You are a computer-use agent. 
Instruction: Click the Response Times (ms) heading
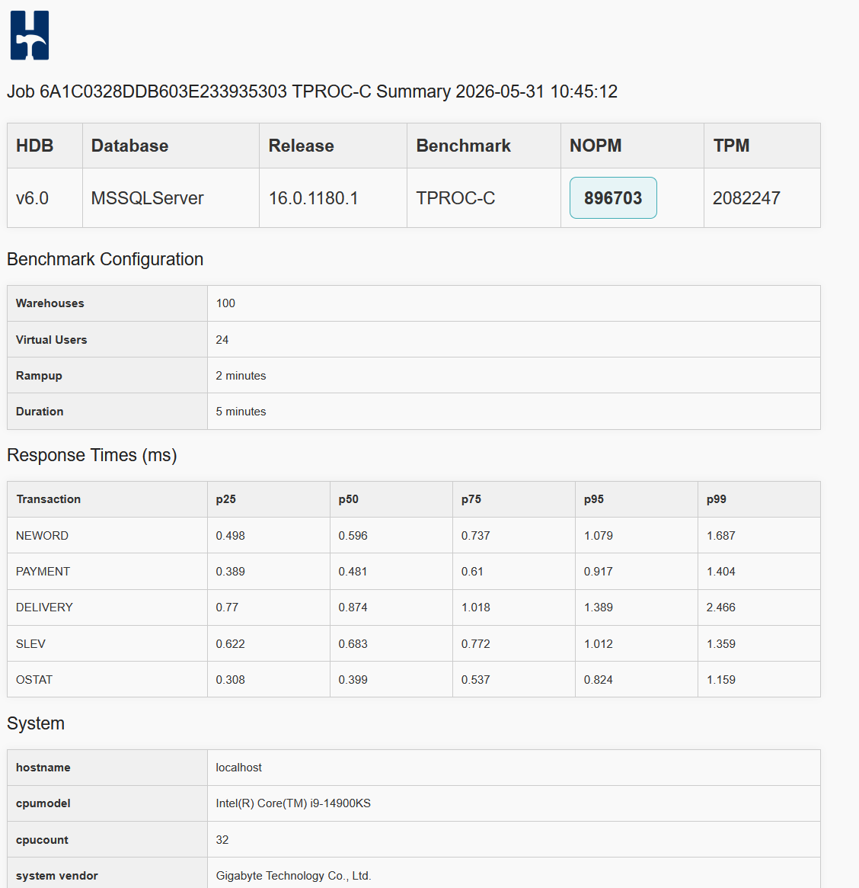(x=91, y=455)
